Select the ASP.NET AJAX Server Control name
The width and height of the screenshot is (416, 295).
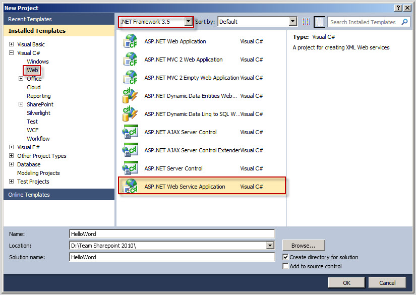(x=181, y=132)
